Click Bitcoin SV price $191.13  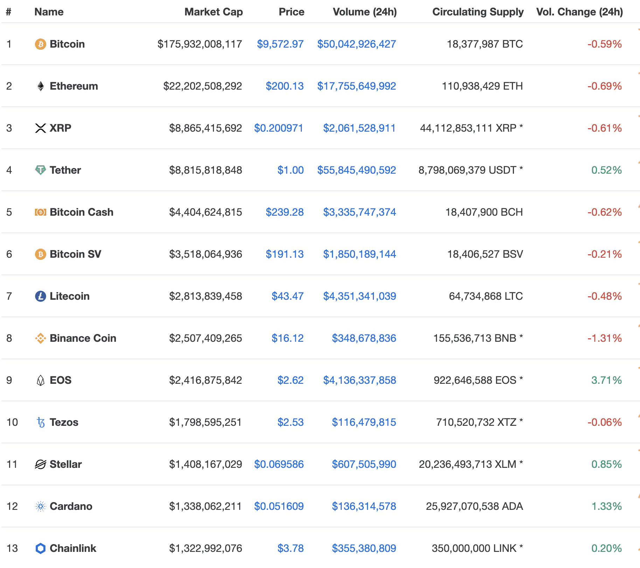285,254
